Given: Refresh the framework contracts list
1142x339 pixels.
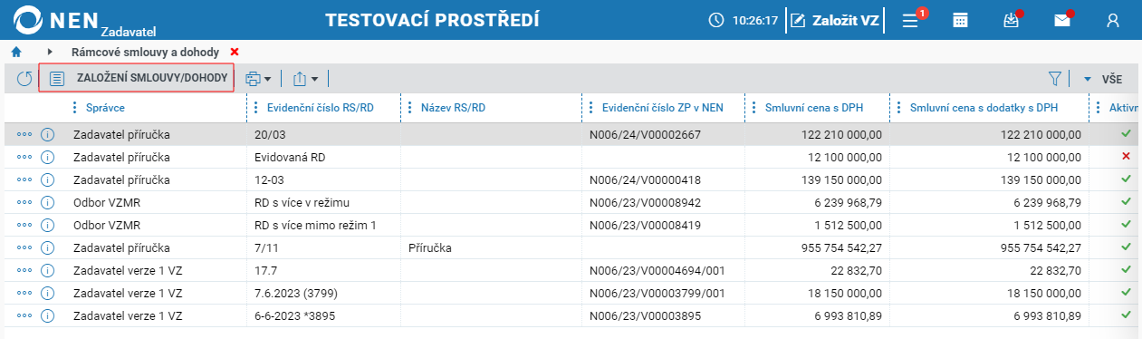Looking at the screenshot, I should (24, 79).
